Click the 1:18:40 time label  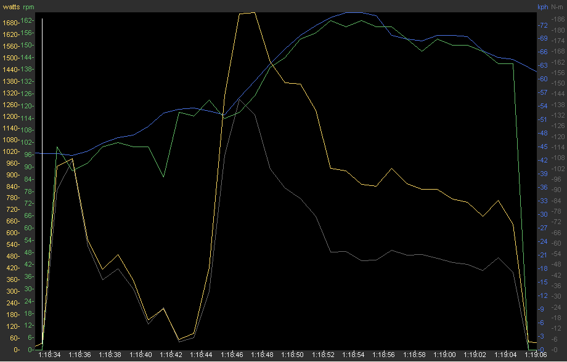141,355
